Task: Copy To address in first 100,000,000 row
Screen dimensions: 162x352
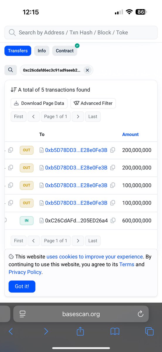Action: pyautogui.click(x=112, y=185)
